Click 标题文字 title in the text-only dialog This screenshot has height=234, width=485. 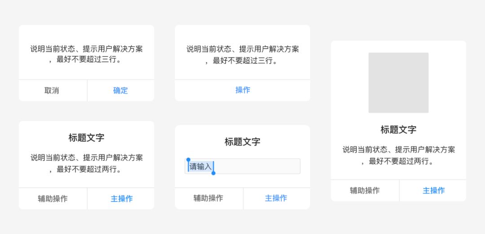click(x=86, y=138)
